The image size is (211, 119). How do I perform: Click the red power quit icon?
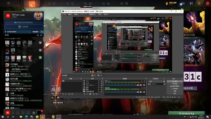click(208, 3)
